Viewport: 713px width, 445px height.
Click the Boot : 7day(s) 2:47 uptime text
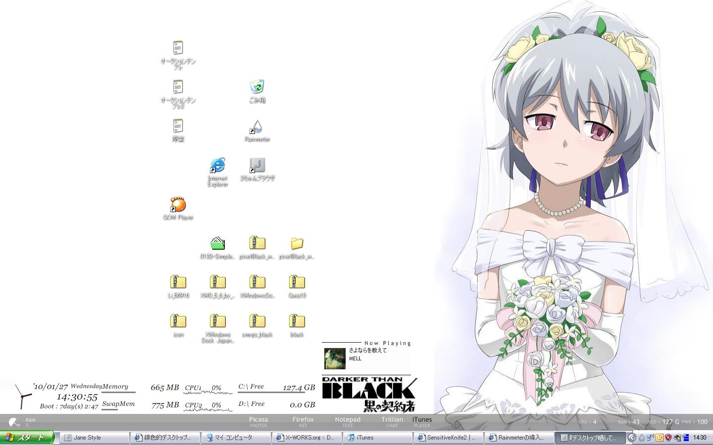(69, 406)
